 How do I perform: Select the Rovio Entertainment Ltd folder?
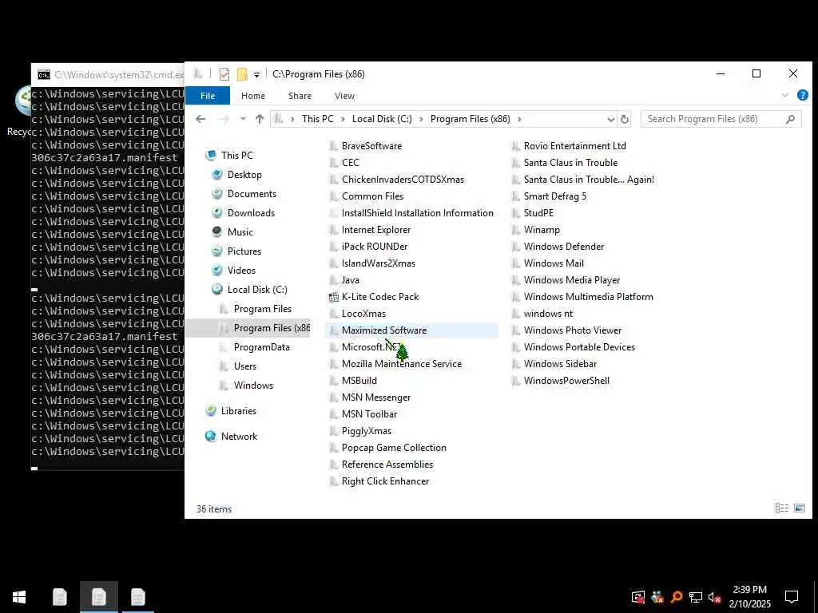click(575, 146)
